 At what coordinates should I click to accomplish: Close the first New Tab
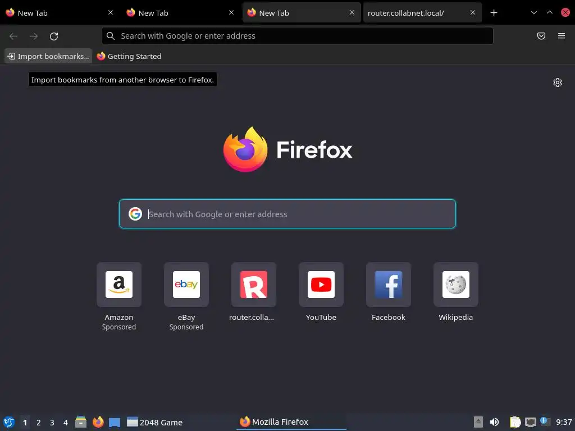(111, 12)
